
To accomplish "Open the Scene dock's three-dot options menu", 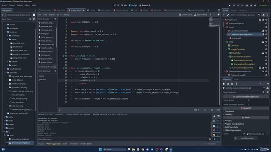I will click(268, 15).
